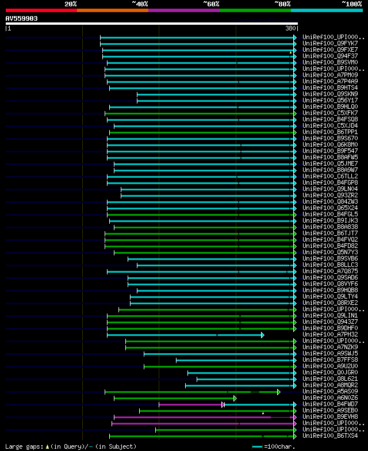Open the UniRef100_B8AFW5 hit
Viewport: 368px width, 451px height.
(x=330, y=158)
